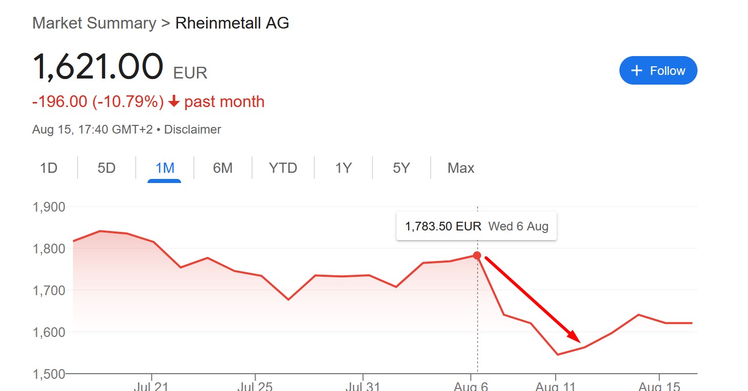Click the plus icon in Follow
The width and height of the screenshot is (748, 391).
tap(636, 71)
